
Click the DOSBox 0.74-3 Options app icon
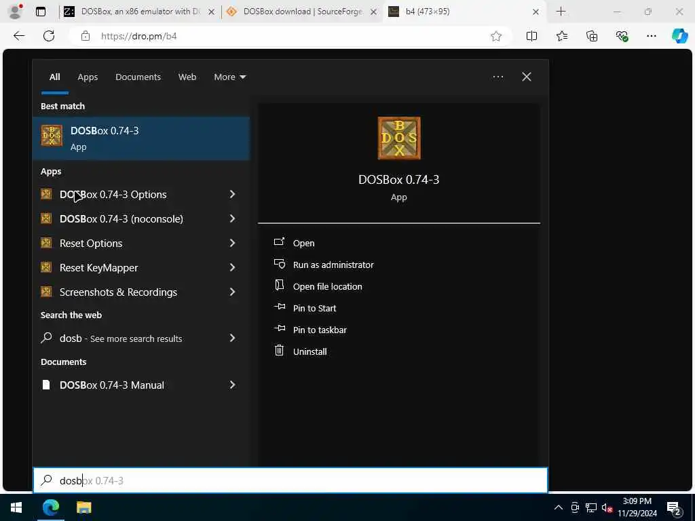[46, 193]
